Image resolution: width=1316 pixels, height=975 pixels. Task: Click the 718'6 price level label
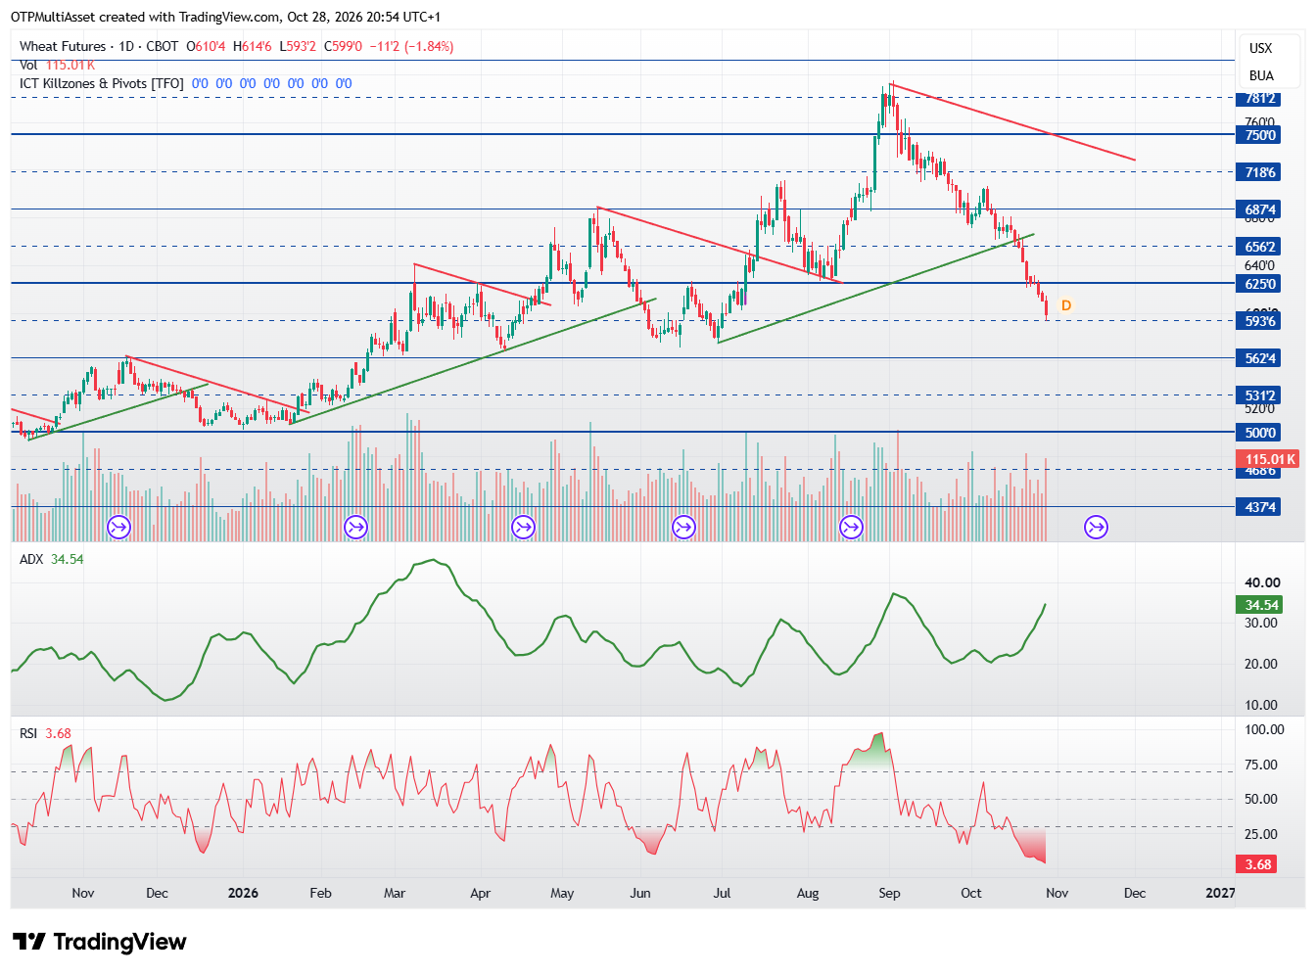click(x=1260, y=172)
